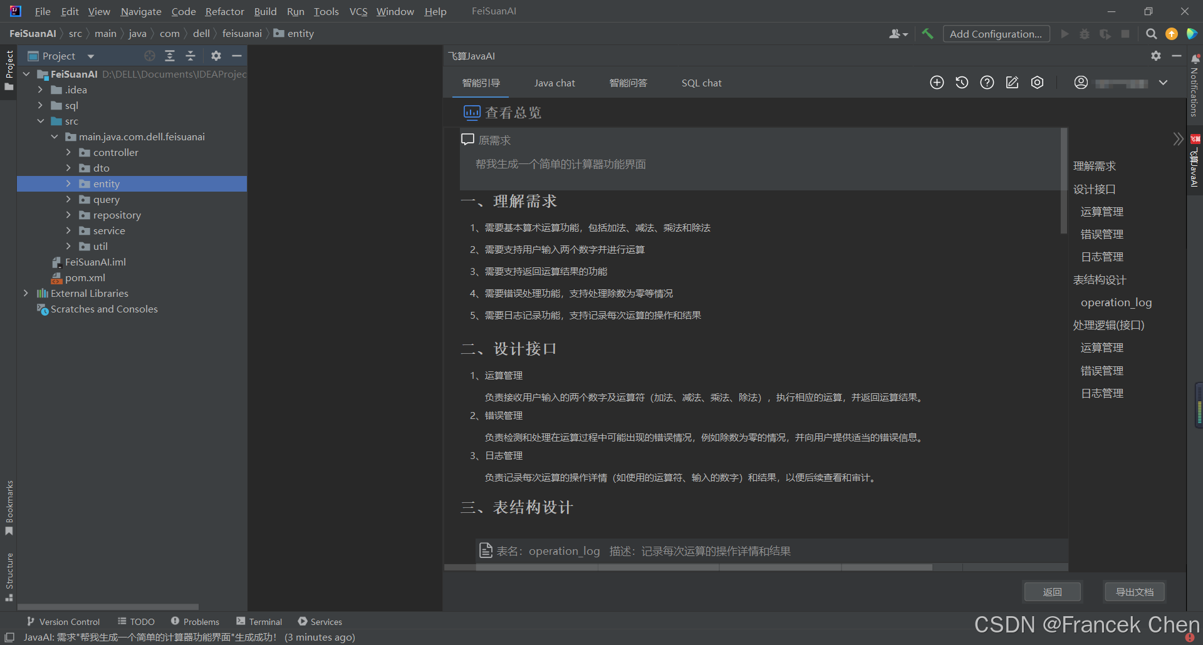The image size is (1203, 645).
Task: Click the 返回 button
Action: (x=1052, y=592)
